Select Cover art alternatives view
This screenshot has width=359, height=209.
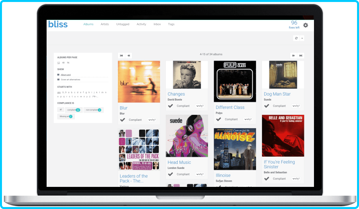pyautogui.click(x=70, y=79)
